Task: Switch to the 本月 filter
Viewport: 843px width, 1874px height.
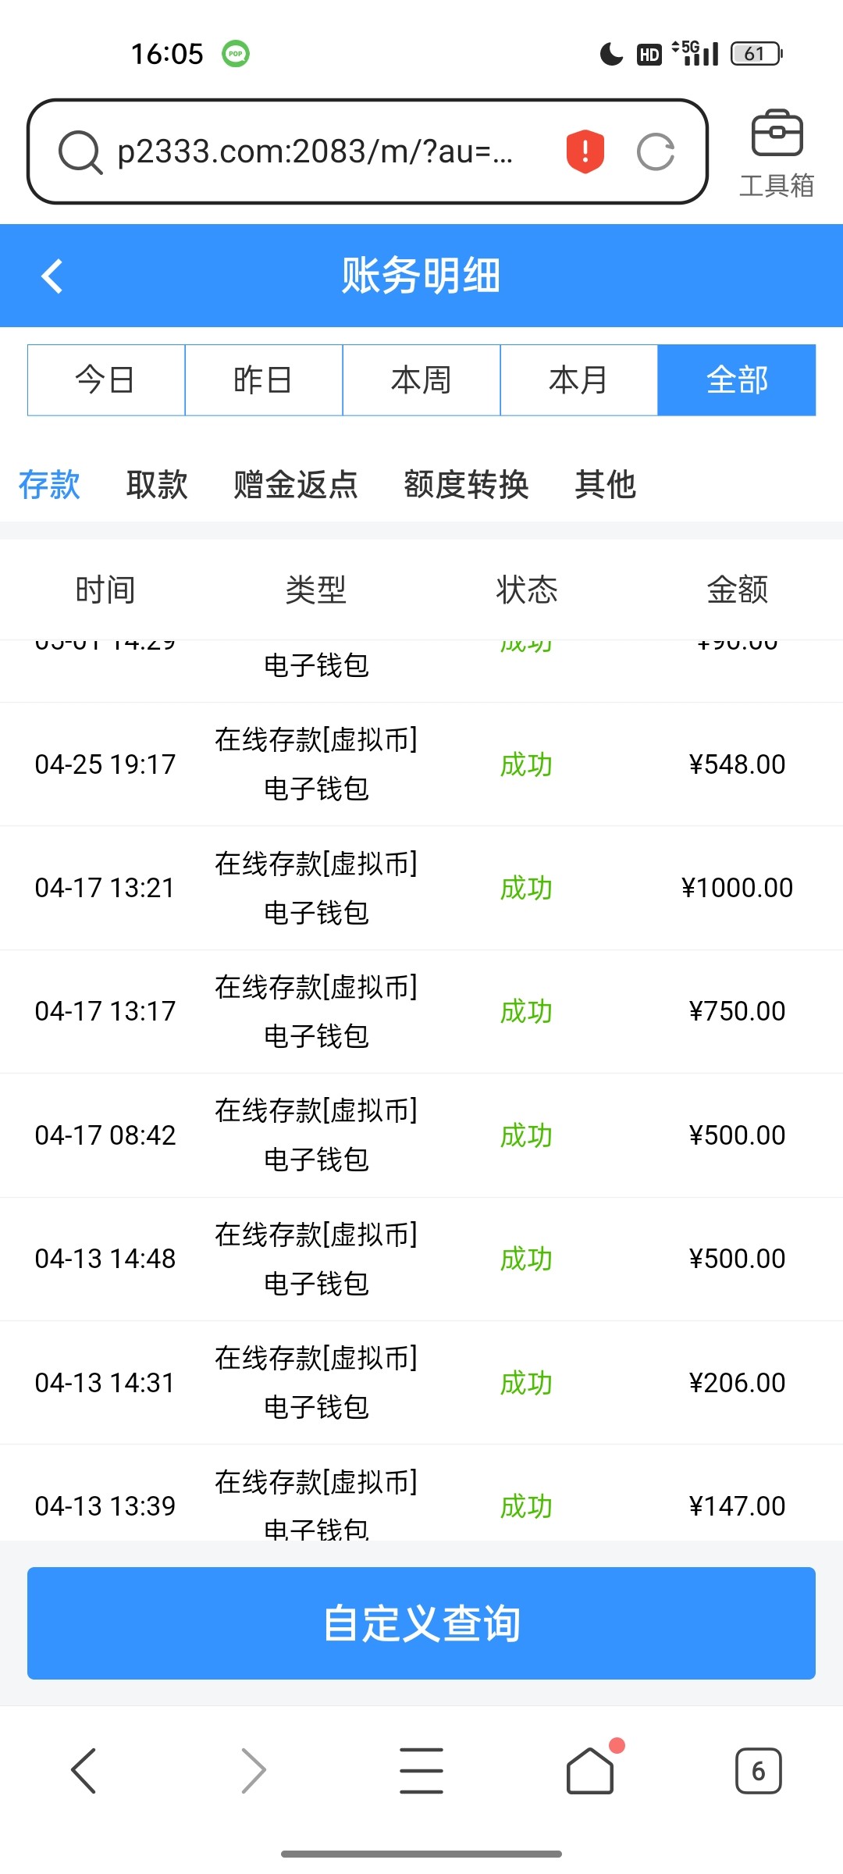Action: [578, 380]
